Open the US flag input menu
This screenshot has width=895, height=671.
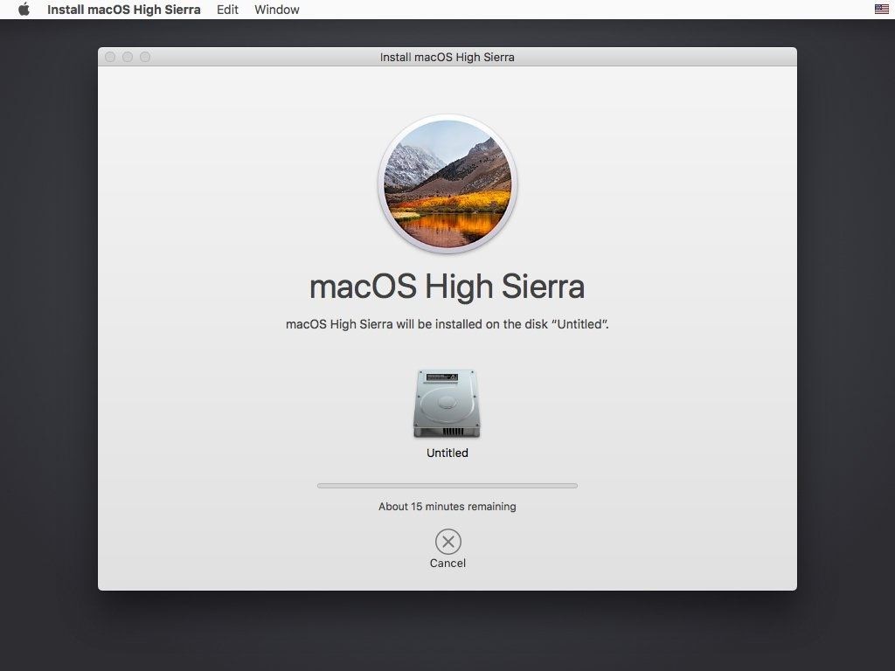pyautogui.click(x=881, y=9)
